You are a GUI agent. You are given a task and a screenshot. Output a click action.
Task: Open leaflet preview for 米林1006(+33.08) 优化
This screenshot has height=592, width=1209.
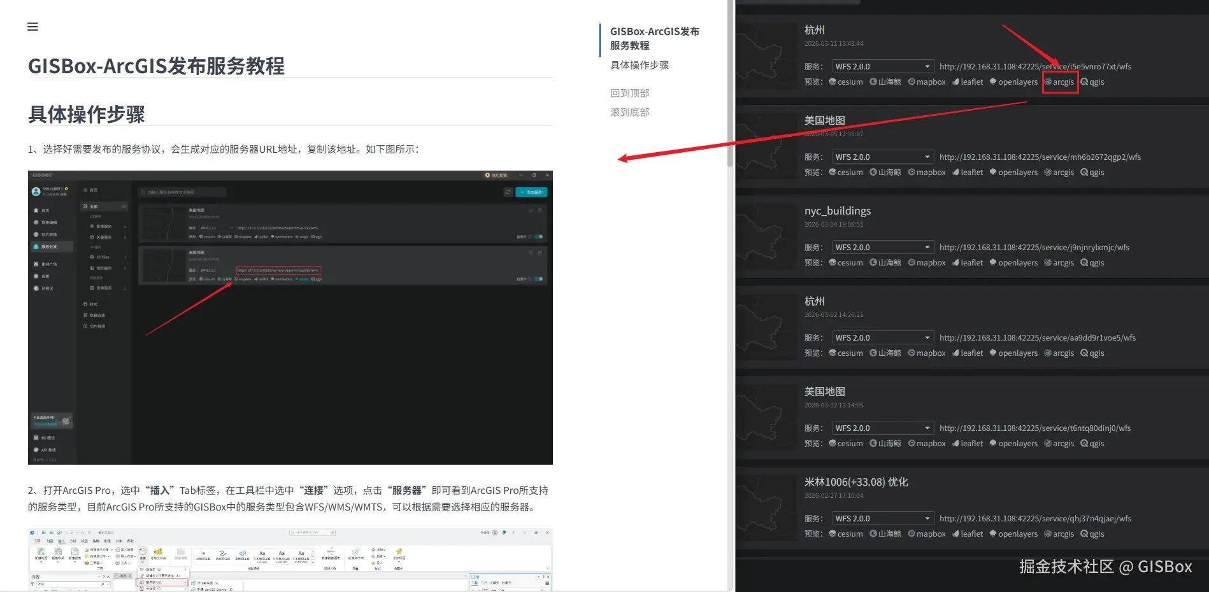[967, 533]
